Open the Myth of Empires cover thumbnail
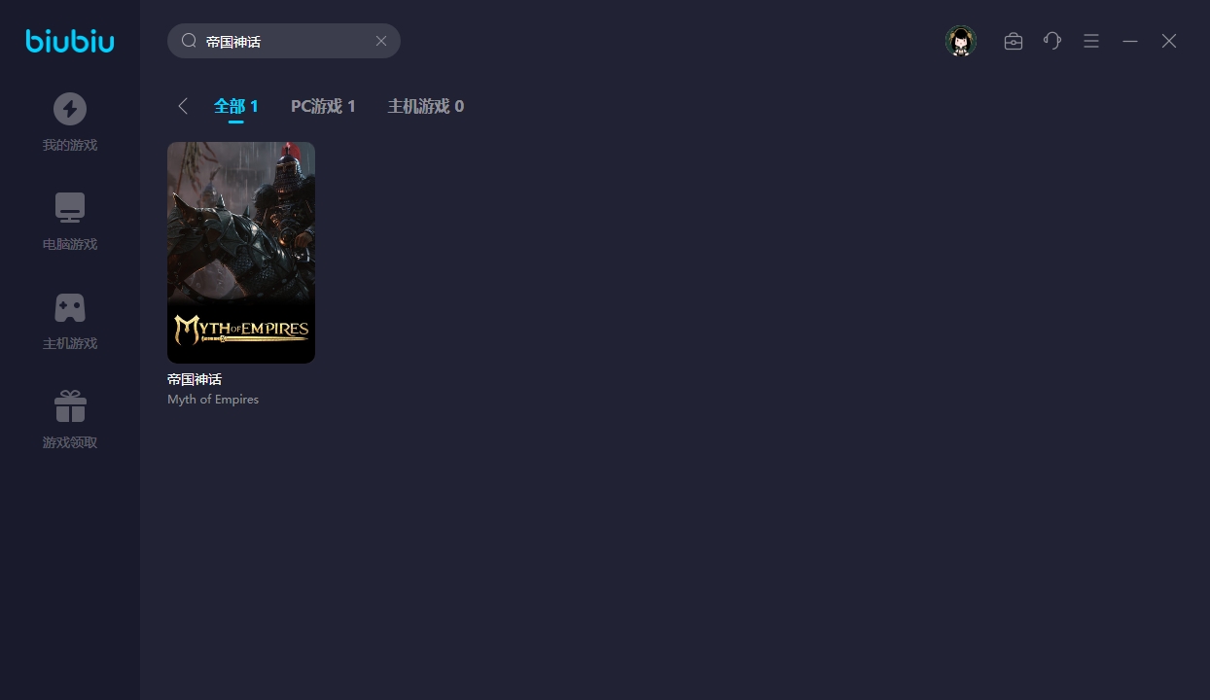The height and width of the screenshot is (700, 1210). pyautogui.click(x=241, y=253)
